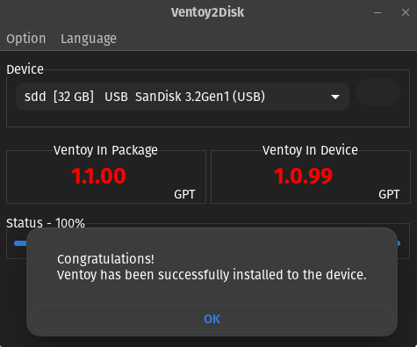Image resolution: width=417 pixels, height=347 pixels.
Task: Minimize the Ventoy2Disk window
Action: 377,12
